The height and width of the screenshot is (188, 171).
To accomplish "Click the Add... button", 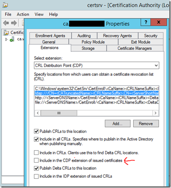I will click(118, 123).
